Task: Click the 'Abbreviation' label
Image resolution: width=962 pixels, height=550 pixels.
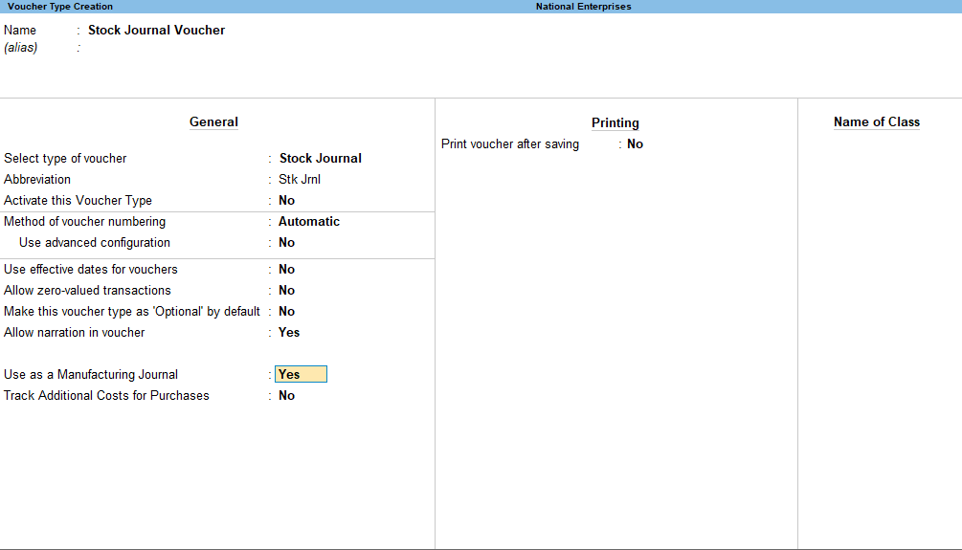Action: (x=37, y=179)
